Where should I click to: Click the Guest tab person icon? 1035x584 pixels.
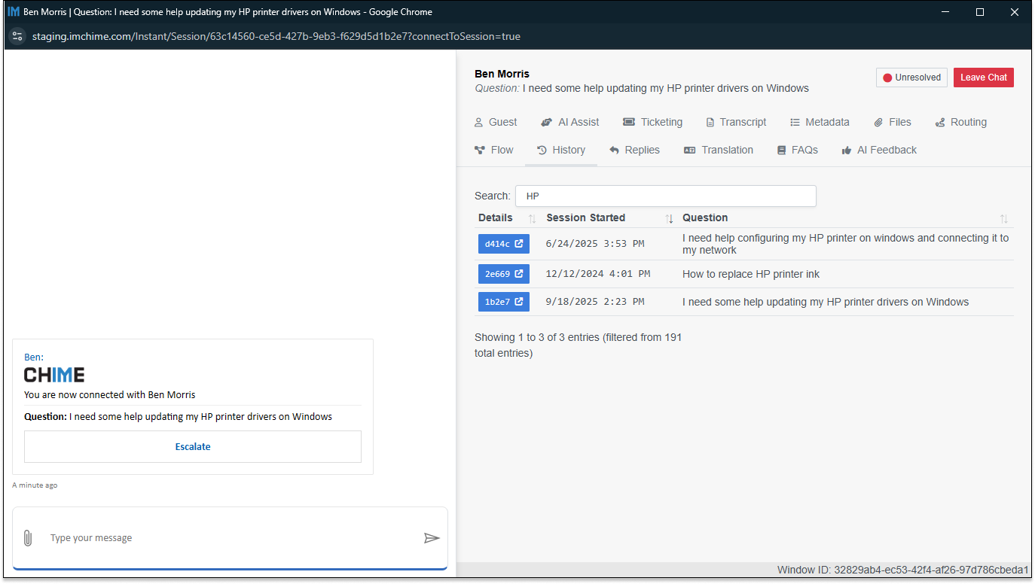coord(478,123)
